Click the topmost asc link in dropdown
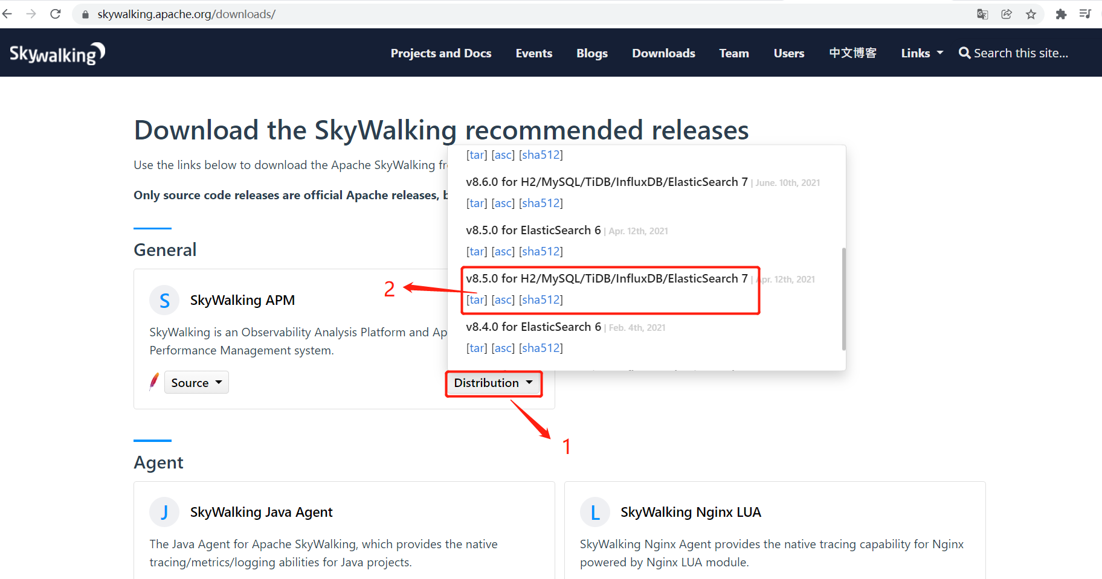 tap(503, 155)
